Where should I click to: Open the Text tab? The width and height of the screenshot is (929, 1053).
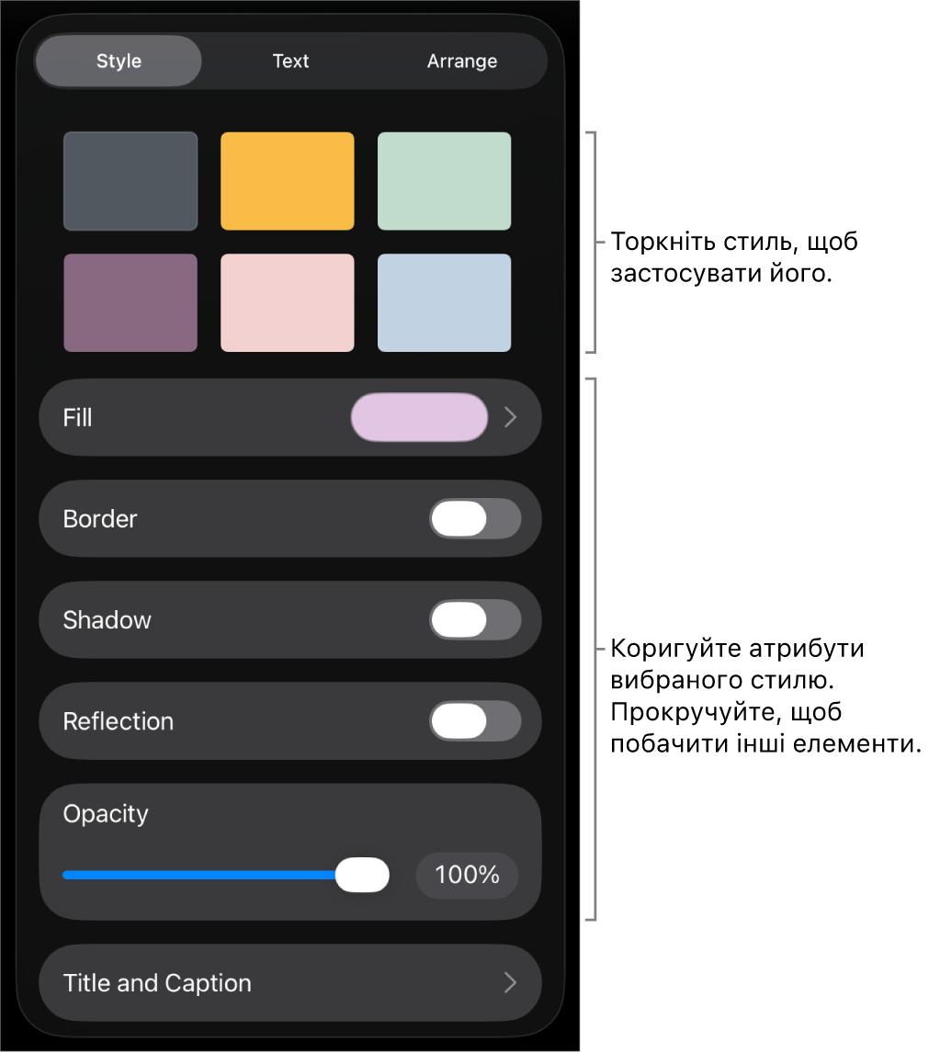(290, 62)
